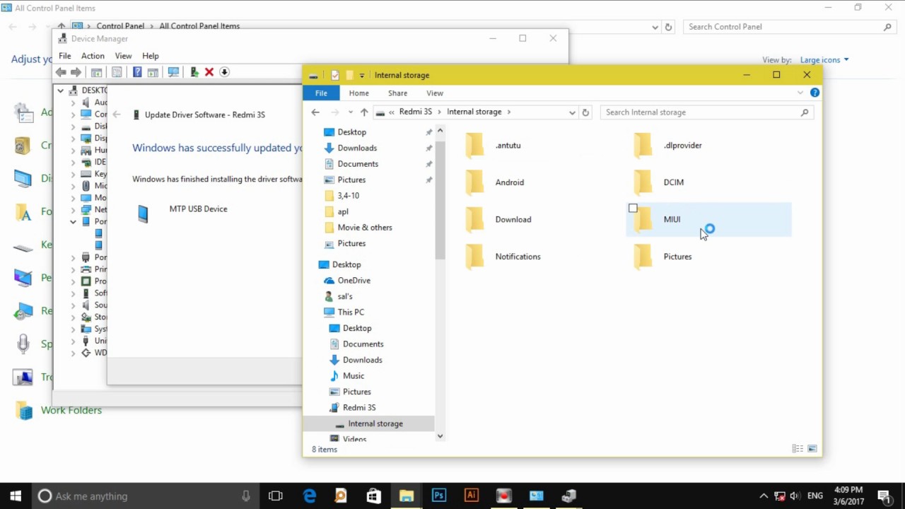This screenshot has width=905, height=509.
Task: Expand the Keyboards node in Device Manager
Action: (x=73, y=174)
